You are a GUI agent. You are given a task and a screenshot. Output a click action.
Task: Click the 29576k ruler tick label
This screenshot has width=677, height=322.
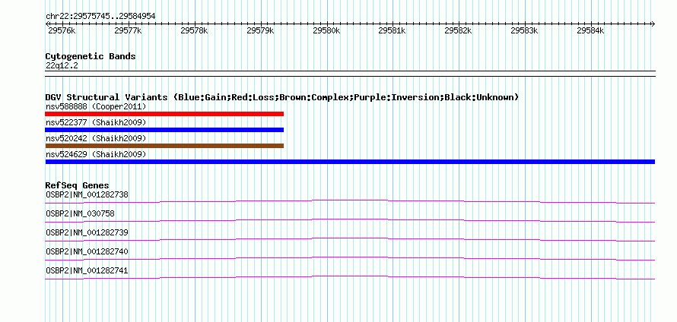tap(62, 30)
